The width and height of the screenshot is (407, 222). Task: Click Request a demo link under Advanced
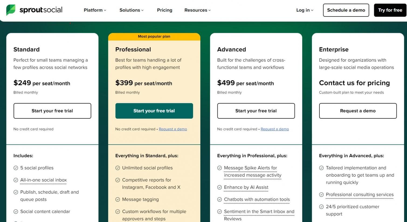[275, 129]
